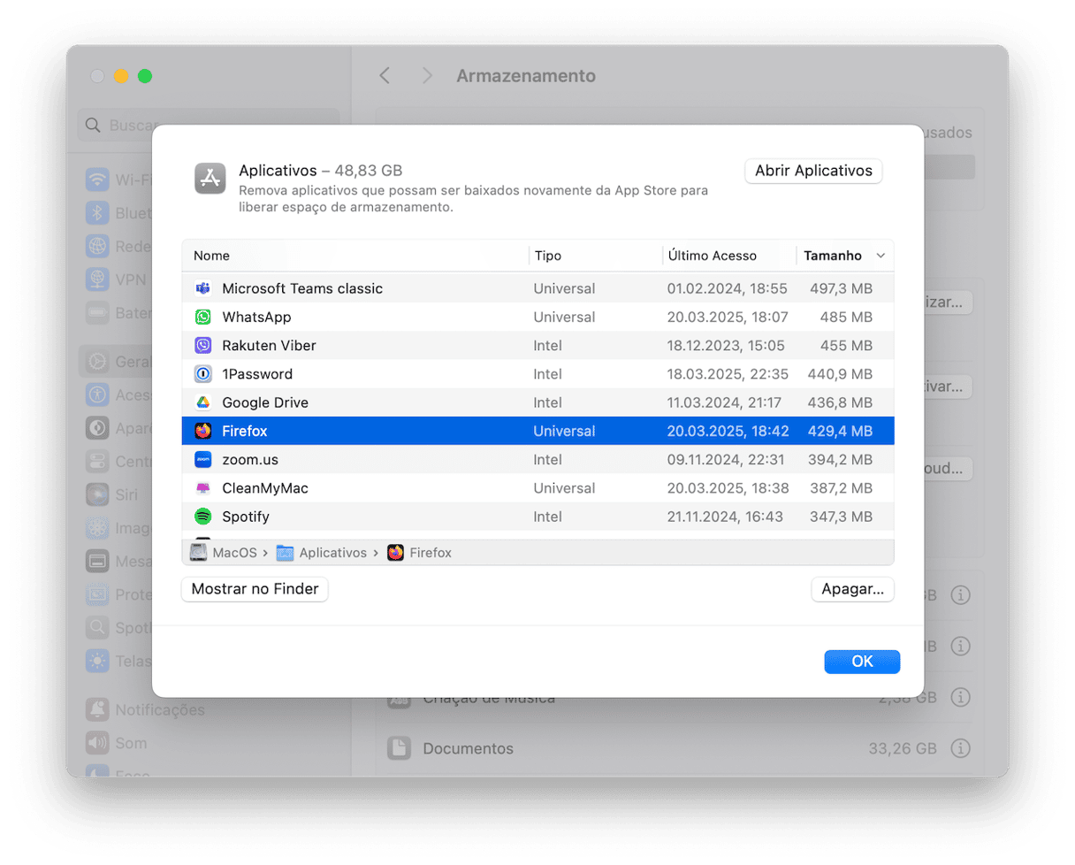Click the CleanMyMac app icon

(202, 488)
